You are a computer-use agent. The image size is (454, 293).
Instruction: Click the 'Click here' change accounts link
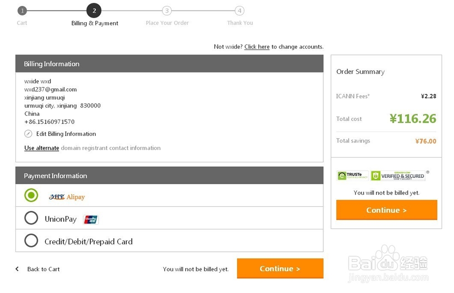[x=257, y=47]
